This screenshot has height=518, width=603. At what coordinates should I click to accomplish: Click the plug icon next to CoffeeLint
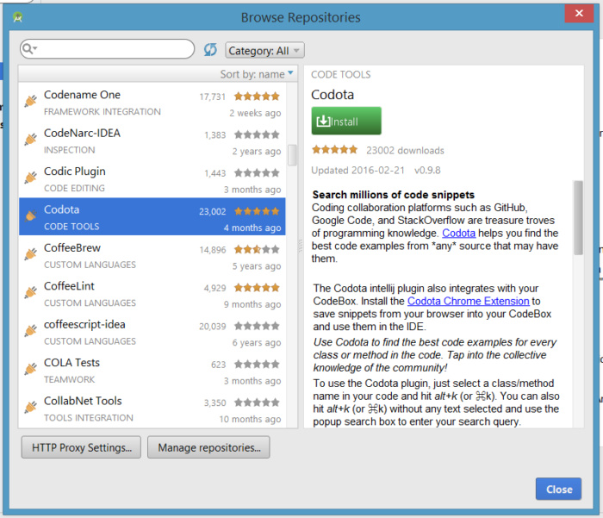(31, 292)
